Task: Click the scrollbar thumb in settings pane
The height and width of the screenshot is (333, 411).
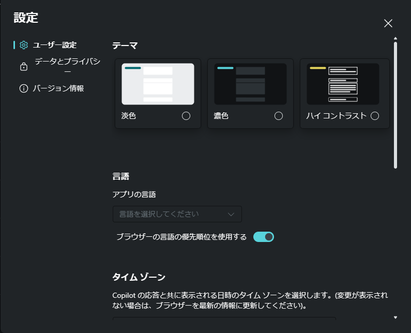Action: tap(395, 105)
